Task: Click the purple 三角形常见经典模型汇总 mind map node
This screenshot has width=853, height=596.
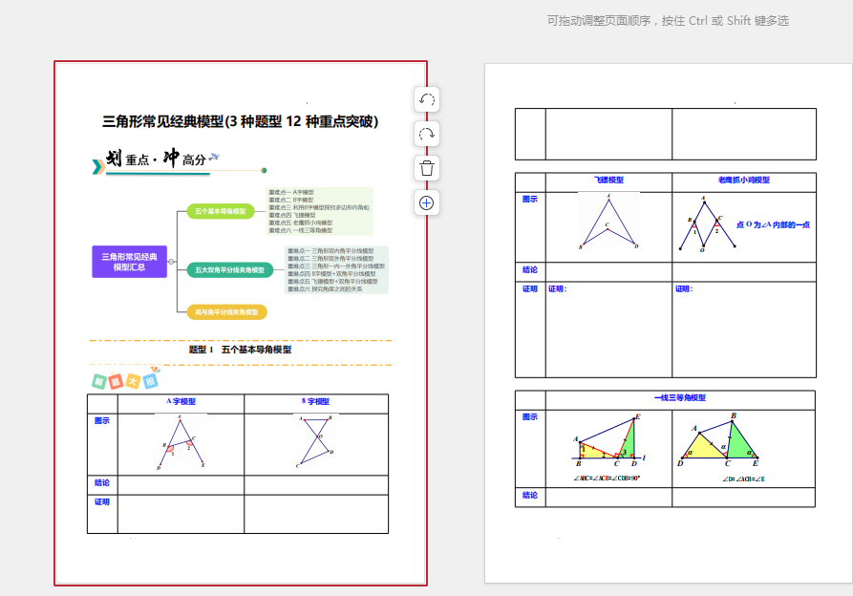Action: point(130,262)
